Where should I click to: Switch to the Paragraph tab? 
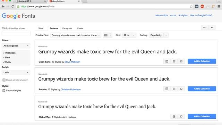(x=67, y=28)
